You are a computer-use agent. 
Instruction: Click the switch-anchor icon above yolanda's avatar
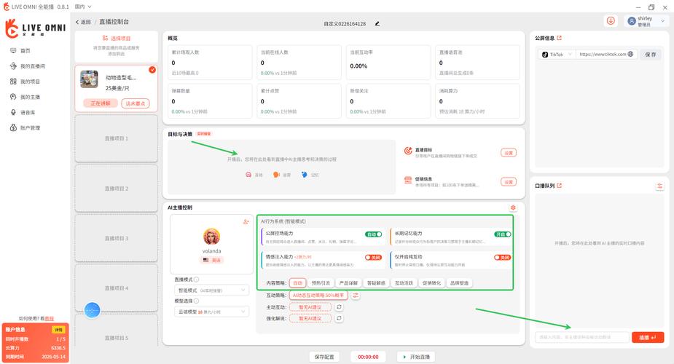click(246, 221)
